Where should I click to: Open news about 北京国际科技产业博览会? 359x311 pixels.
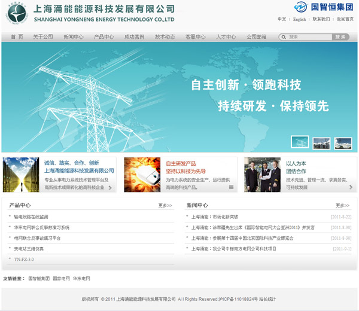[242, 238]
